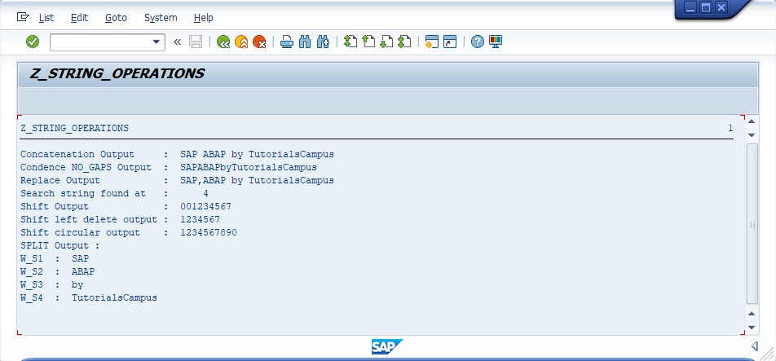Open the List menu
This screenshot has height=361, width=776.
click(46, 18)
